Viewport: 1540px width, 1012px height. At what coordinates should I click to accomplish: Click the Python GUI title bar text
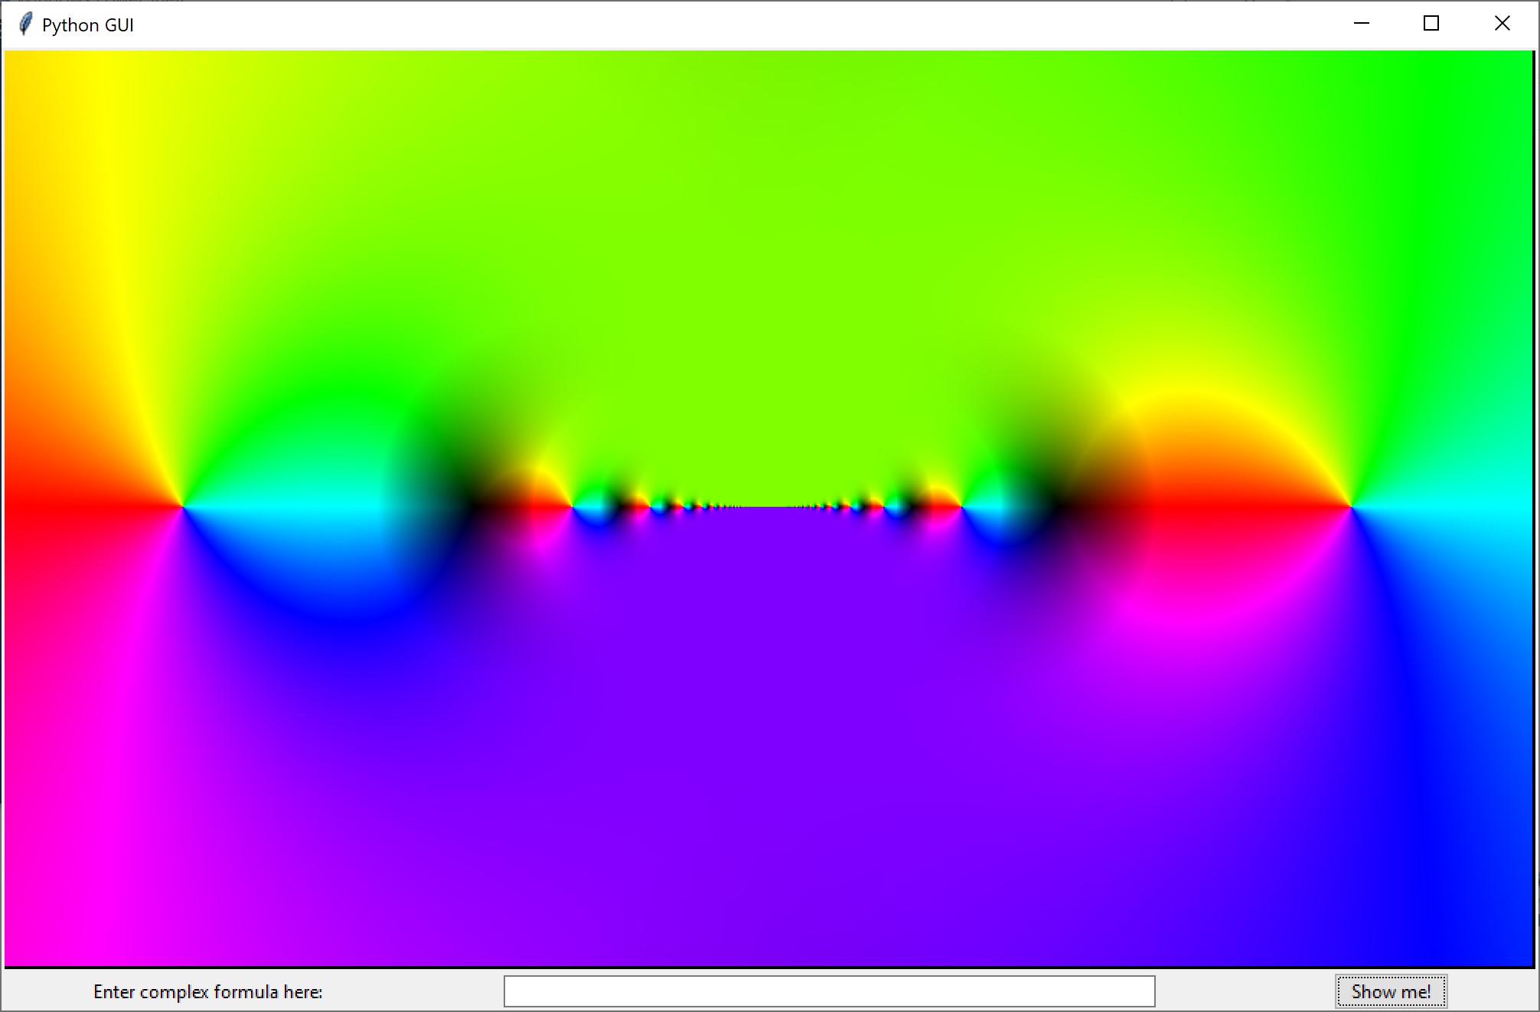pos(86,24)
